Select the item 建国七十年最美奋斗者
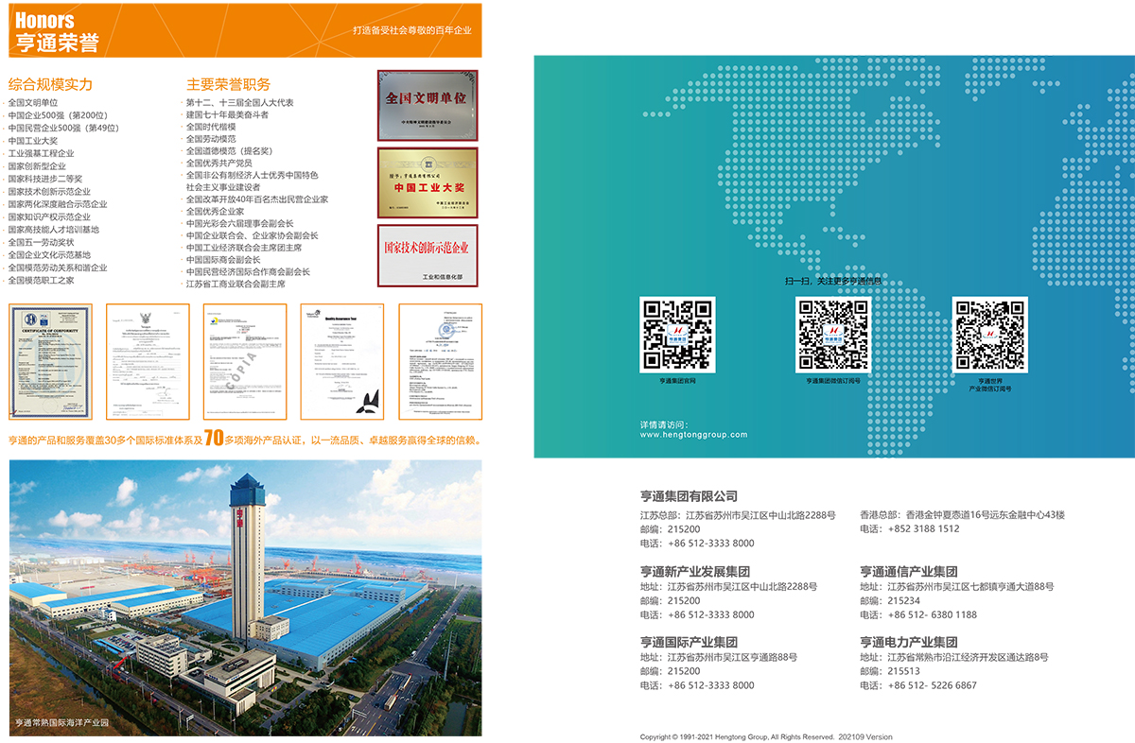This screenshot has height=743, width=1135. click(227, 115)
